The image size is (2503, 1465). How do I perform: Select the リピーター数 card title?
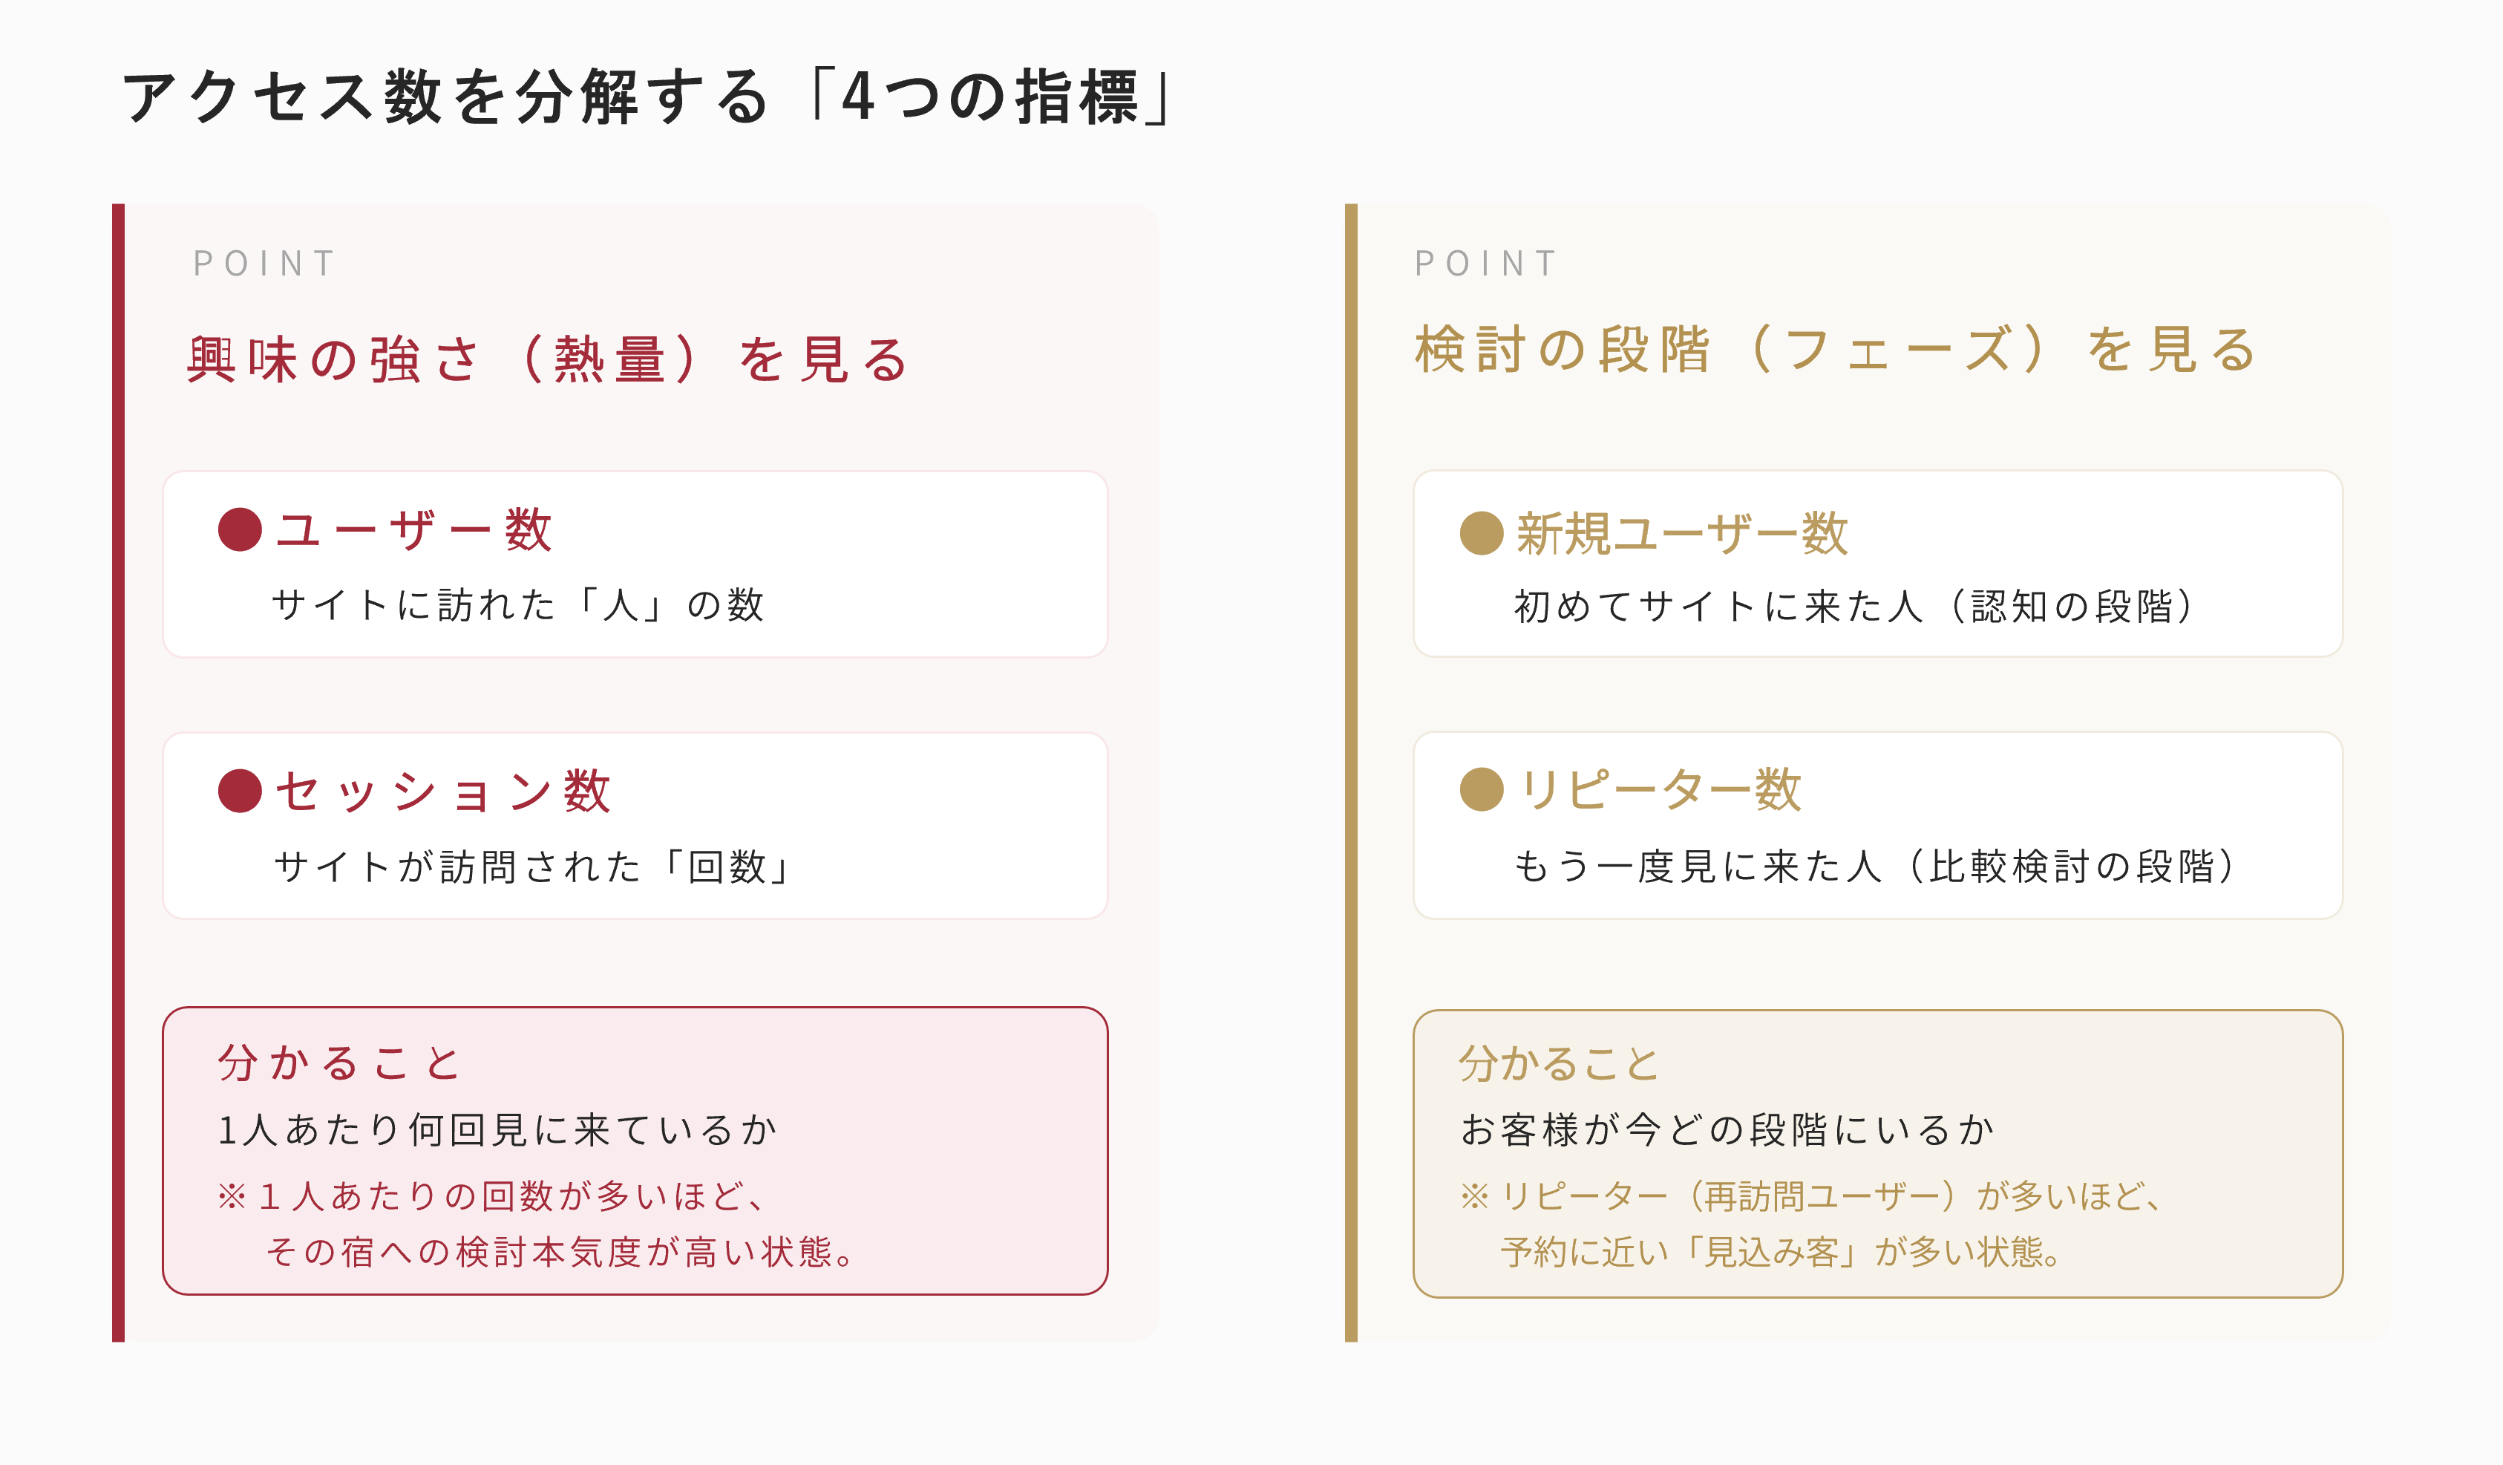click(1660, 790)
